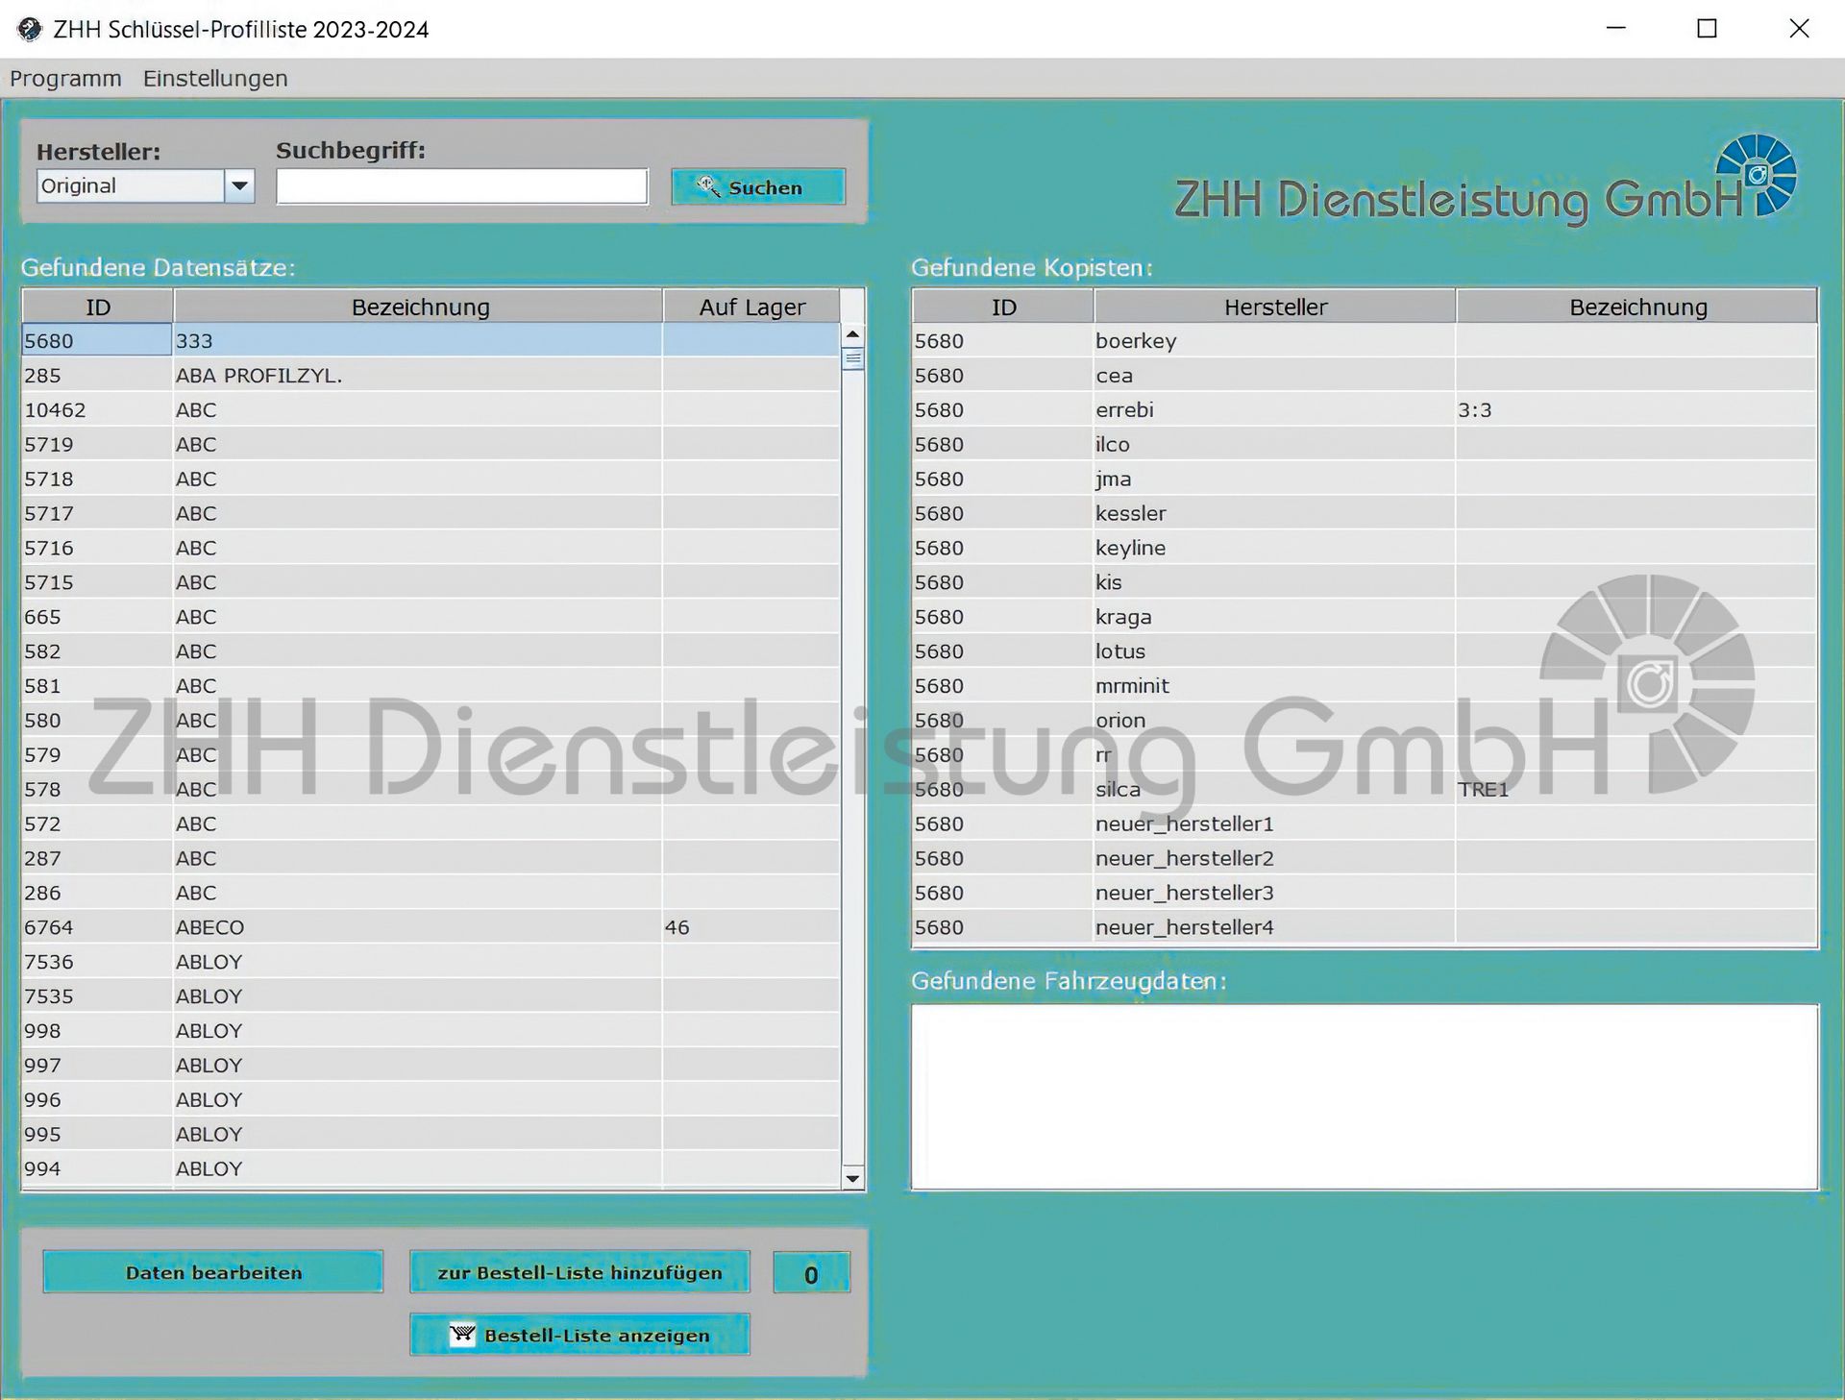The image size is (1845, 1400).
Task: Minimize the ZHH Schlüssel-Profilliste window
Action: (1616, 29)
